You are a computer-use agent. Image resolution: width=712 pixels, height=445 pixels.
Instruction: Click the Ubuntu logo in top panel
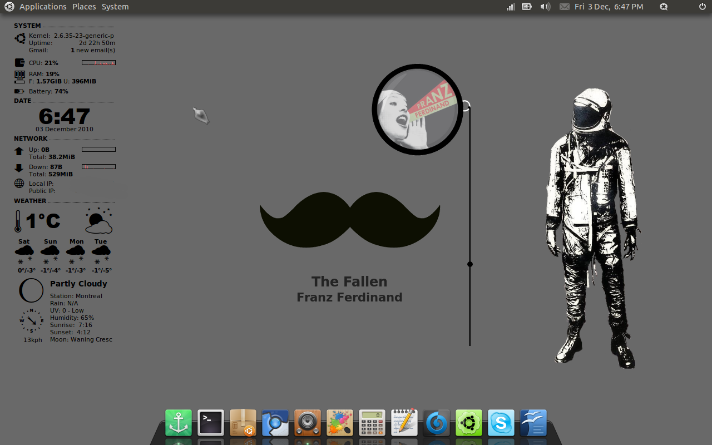point(9,7)
